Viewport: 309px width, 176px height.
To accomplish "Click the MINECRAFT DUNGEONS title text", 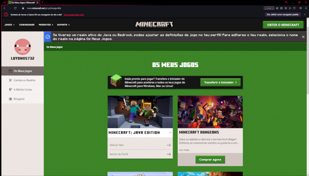I will coord(199,132).
